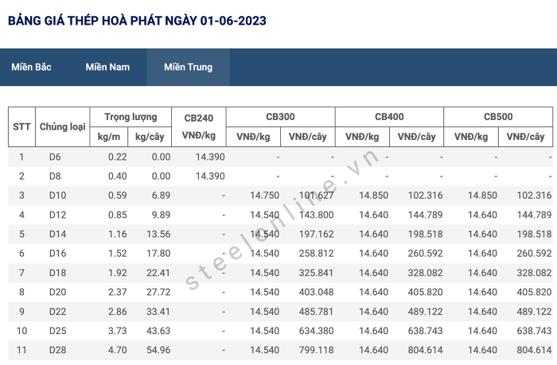Click the CB300 column header

pos(280,117)
